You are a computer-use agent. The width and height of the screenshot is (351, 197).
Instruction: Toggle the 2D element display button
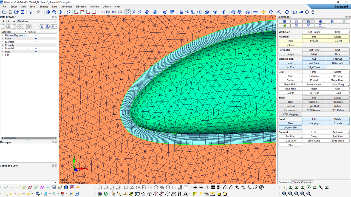(20, 194)
